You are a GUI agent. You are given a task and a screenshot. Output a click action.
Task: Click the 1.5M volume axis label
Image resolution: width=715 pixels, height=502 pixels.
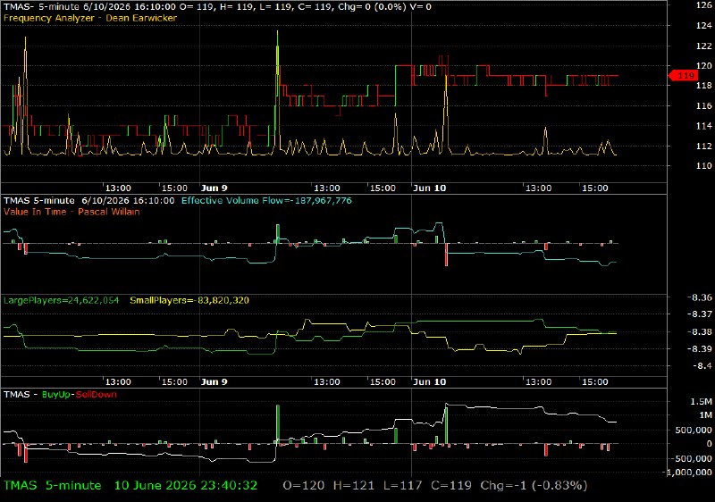click(701, 402)
